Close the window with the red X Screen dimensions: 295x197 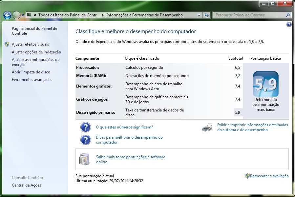(x=285, y=3)
